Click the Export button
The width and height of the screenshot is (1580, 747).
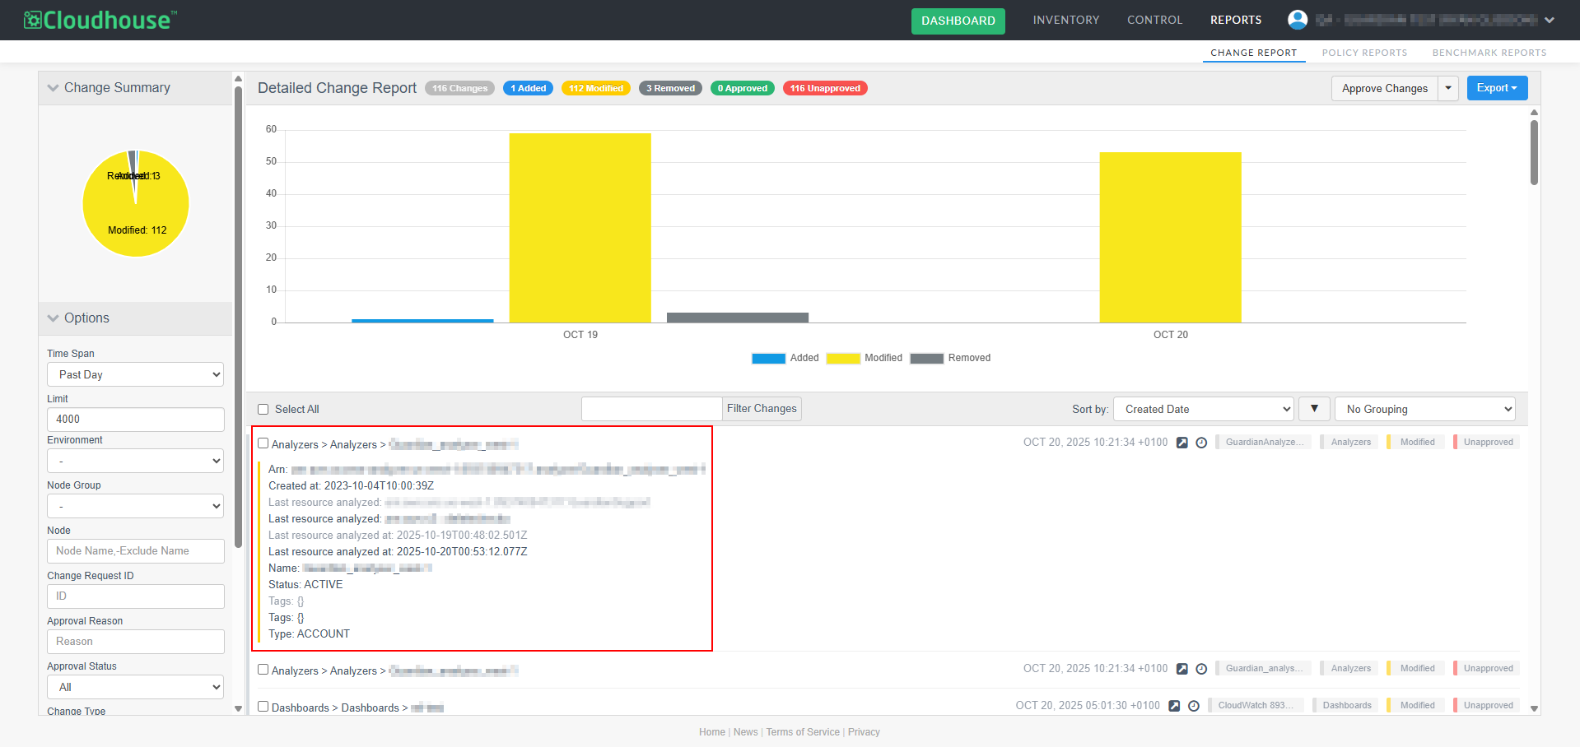[1496, 88]
